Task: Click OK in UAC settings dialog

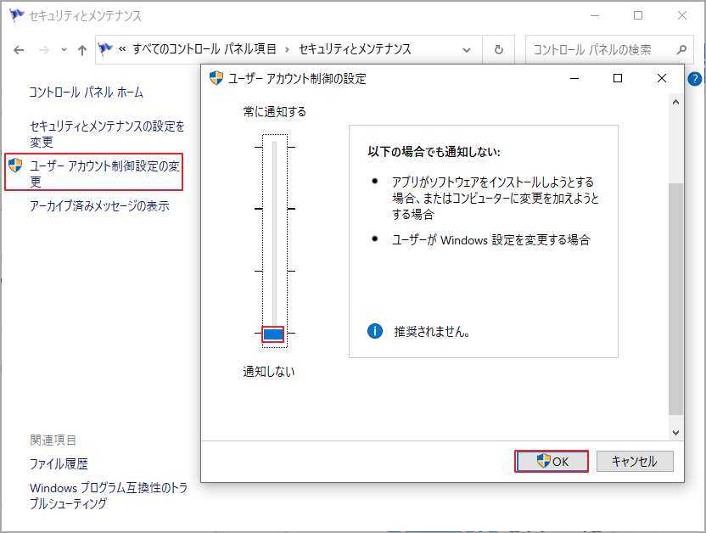Action: tap(552, 462)
